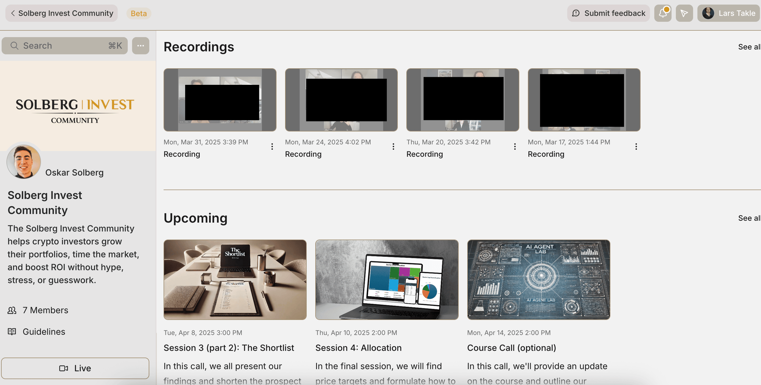Open The Shortlist event image

coord(235,280)
